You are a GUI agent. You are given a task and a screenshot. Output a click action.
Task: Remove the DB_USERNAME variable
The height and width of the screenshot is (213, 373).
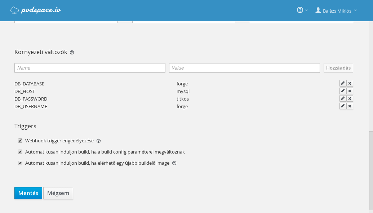click(350, 106)
